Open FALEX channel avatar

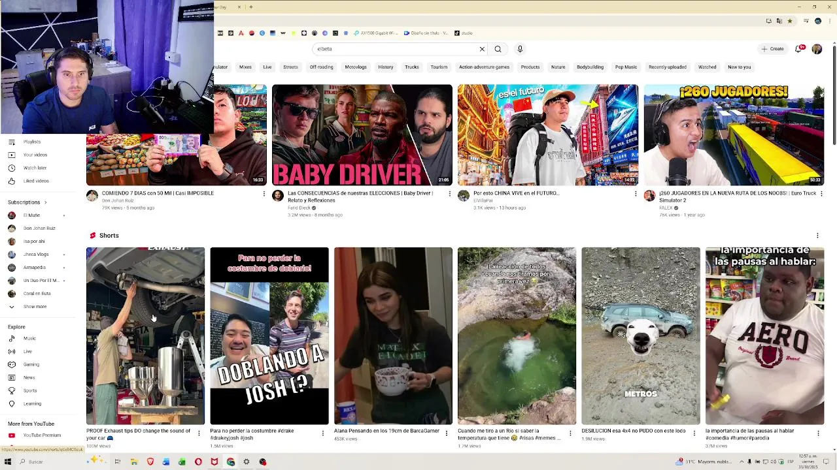click(x=649, y=196)
